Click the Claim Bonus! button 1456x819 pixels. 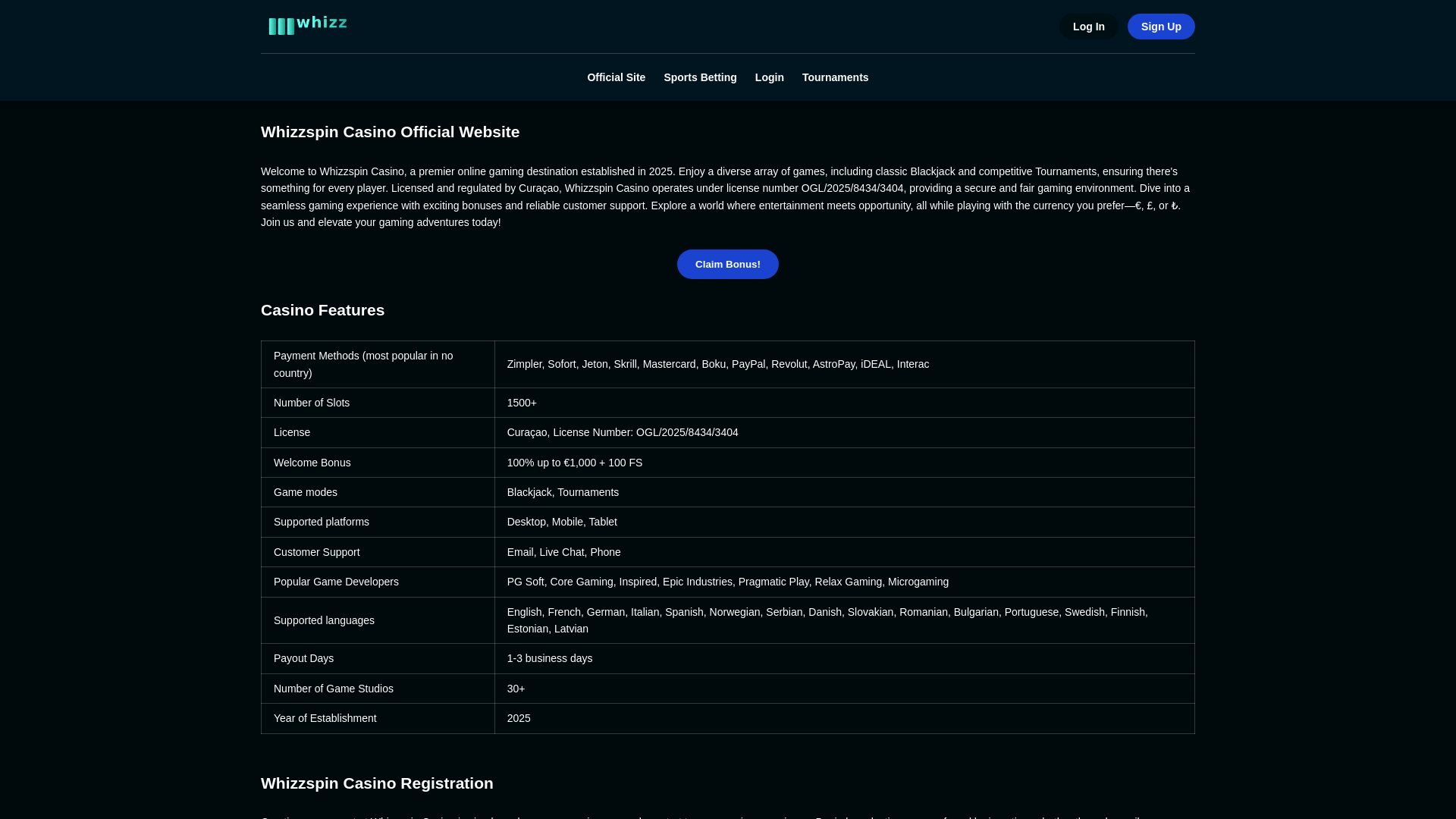pyautogui.click(x=727, y=264)
